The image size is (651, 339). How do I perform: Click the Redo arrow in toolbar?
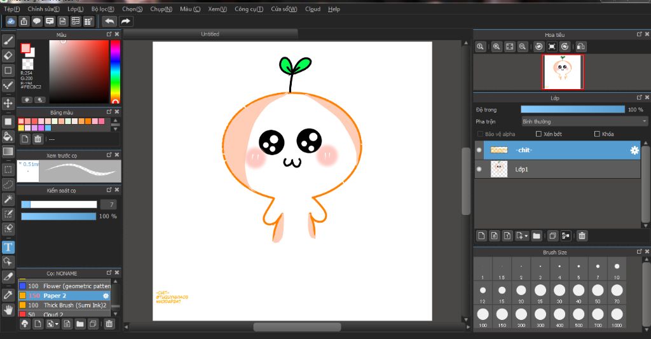[125, 21]
